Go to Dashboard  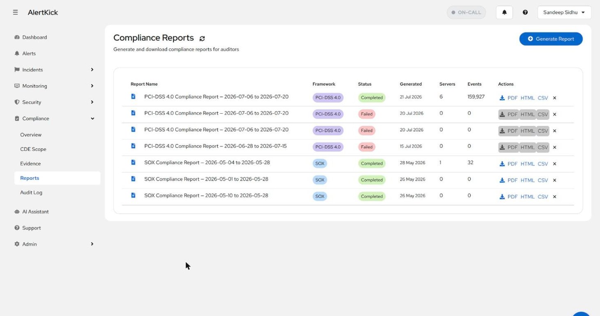point(35,37)
